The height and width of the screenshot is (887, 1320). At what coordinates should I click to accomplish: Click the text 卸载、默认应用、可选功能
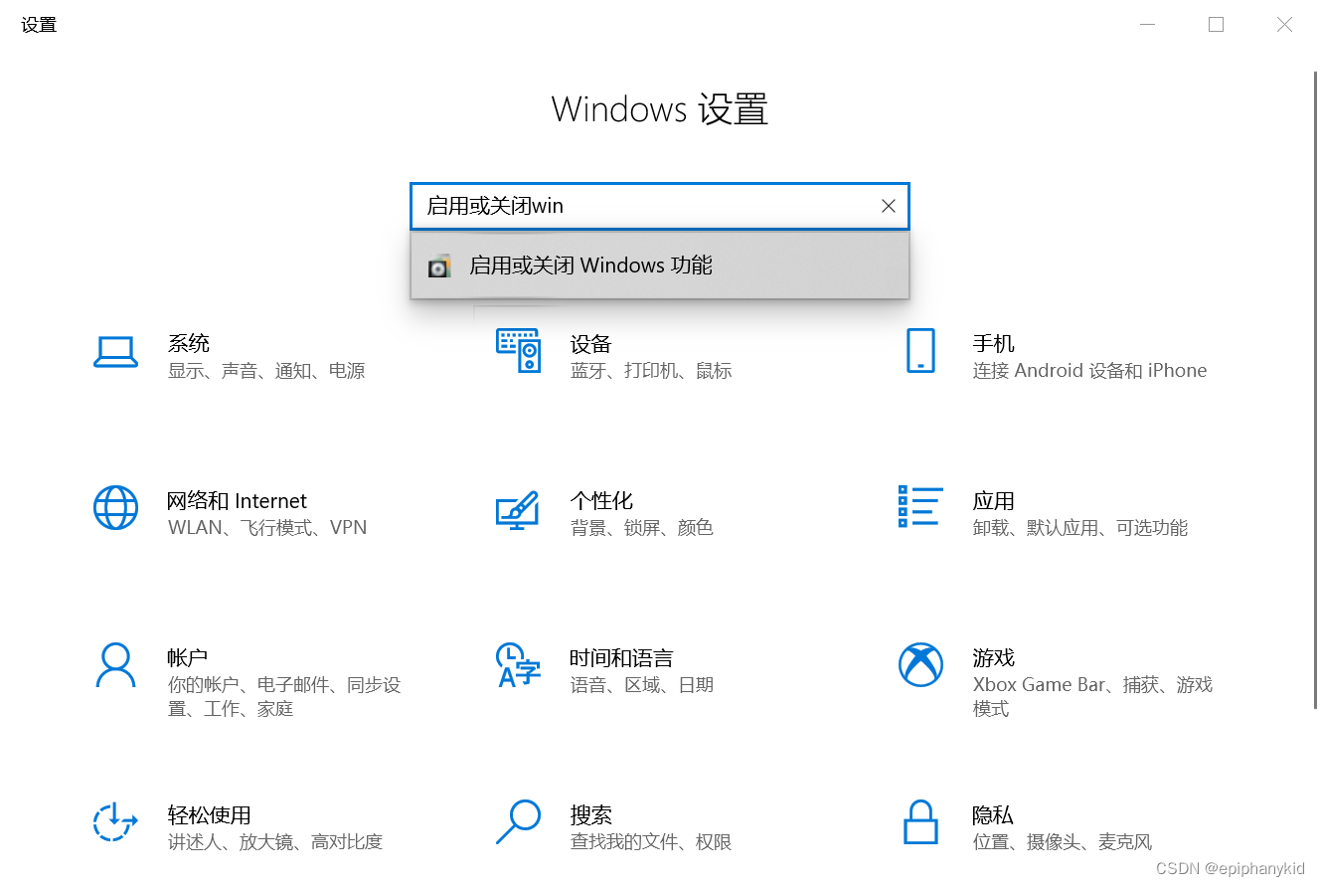1080,528
